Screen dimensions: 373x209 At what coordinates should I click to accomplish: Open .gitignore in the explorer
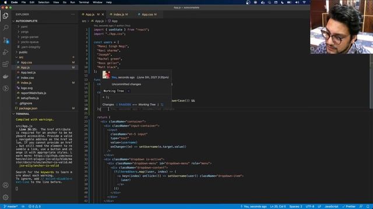tap(26, 103)
